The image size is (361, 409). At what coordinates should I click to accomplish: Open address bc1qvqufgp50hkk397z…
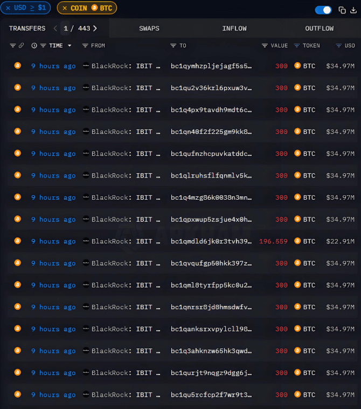tap(211, 263)
